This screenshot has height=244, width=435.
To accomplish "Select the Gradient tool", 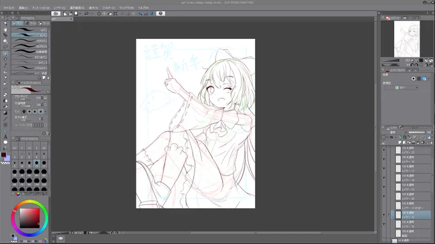I will 5,113.
